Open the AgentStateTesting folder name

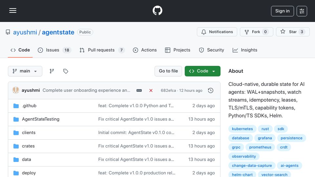point(41,119)
